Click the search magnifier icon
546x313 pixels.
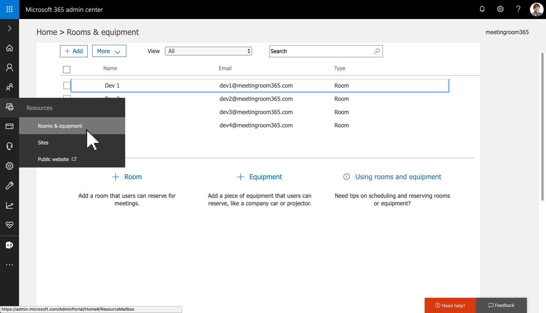[377, 51]
